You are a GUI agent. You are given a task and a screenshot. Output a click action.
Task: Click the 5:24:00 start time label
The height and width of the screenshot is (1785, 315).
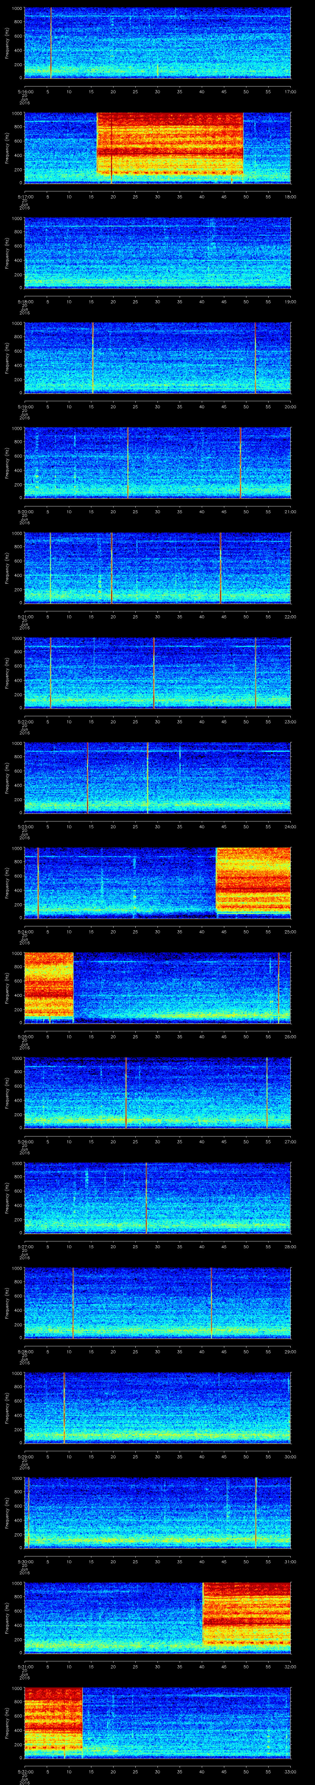click(25, 931)
